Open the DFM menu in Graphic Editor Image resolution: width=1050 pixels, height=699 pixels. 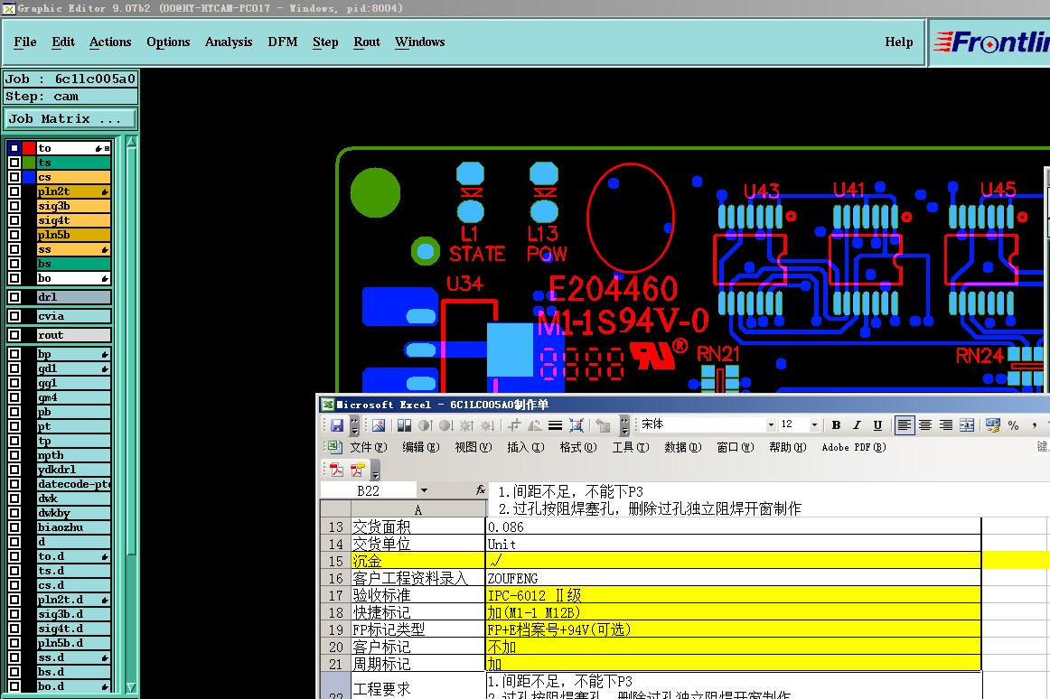pos(283,42)
